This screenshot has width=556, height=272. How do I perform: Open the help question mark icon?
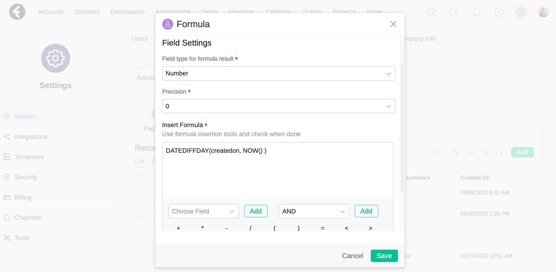[454, 12]
